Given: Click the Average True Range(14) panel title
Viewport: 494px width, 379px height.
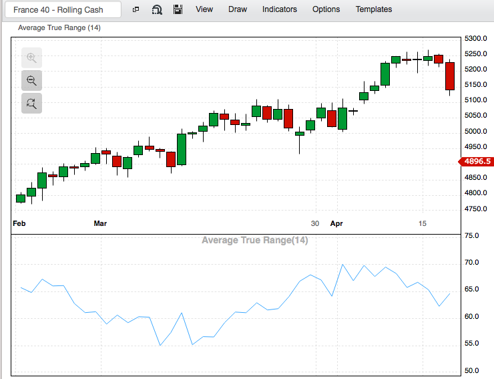Looking at the screenshot, I should (254, 240).
